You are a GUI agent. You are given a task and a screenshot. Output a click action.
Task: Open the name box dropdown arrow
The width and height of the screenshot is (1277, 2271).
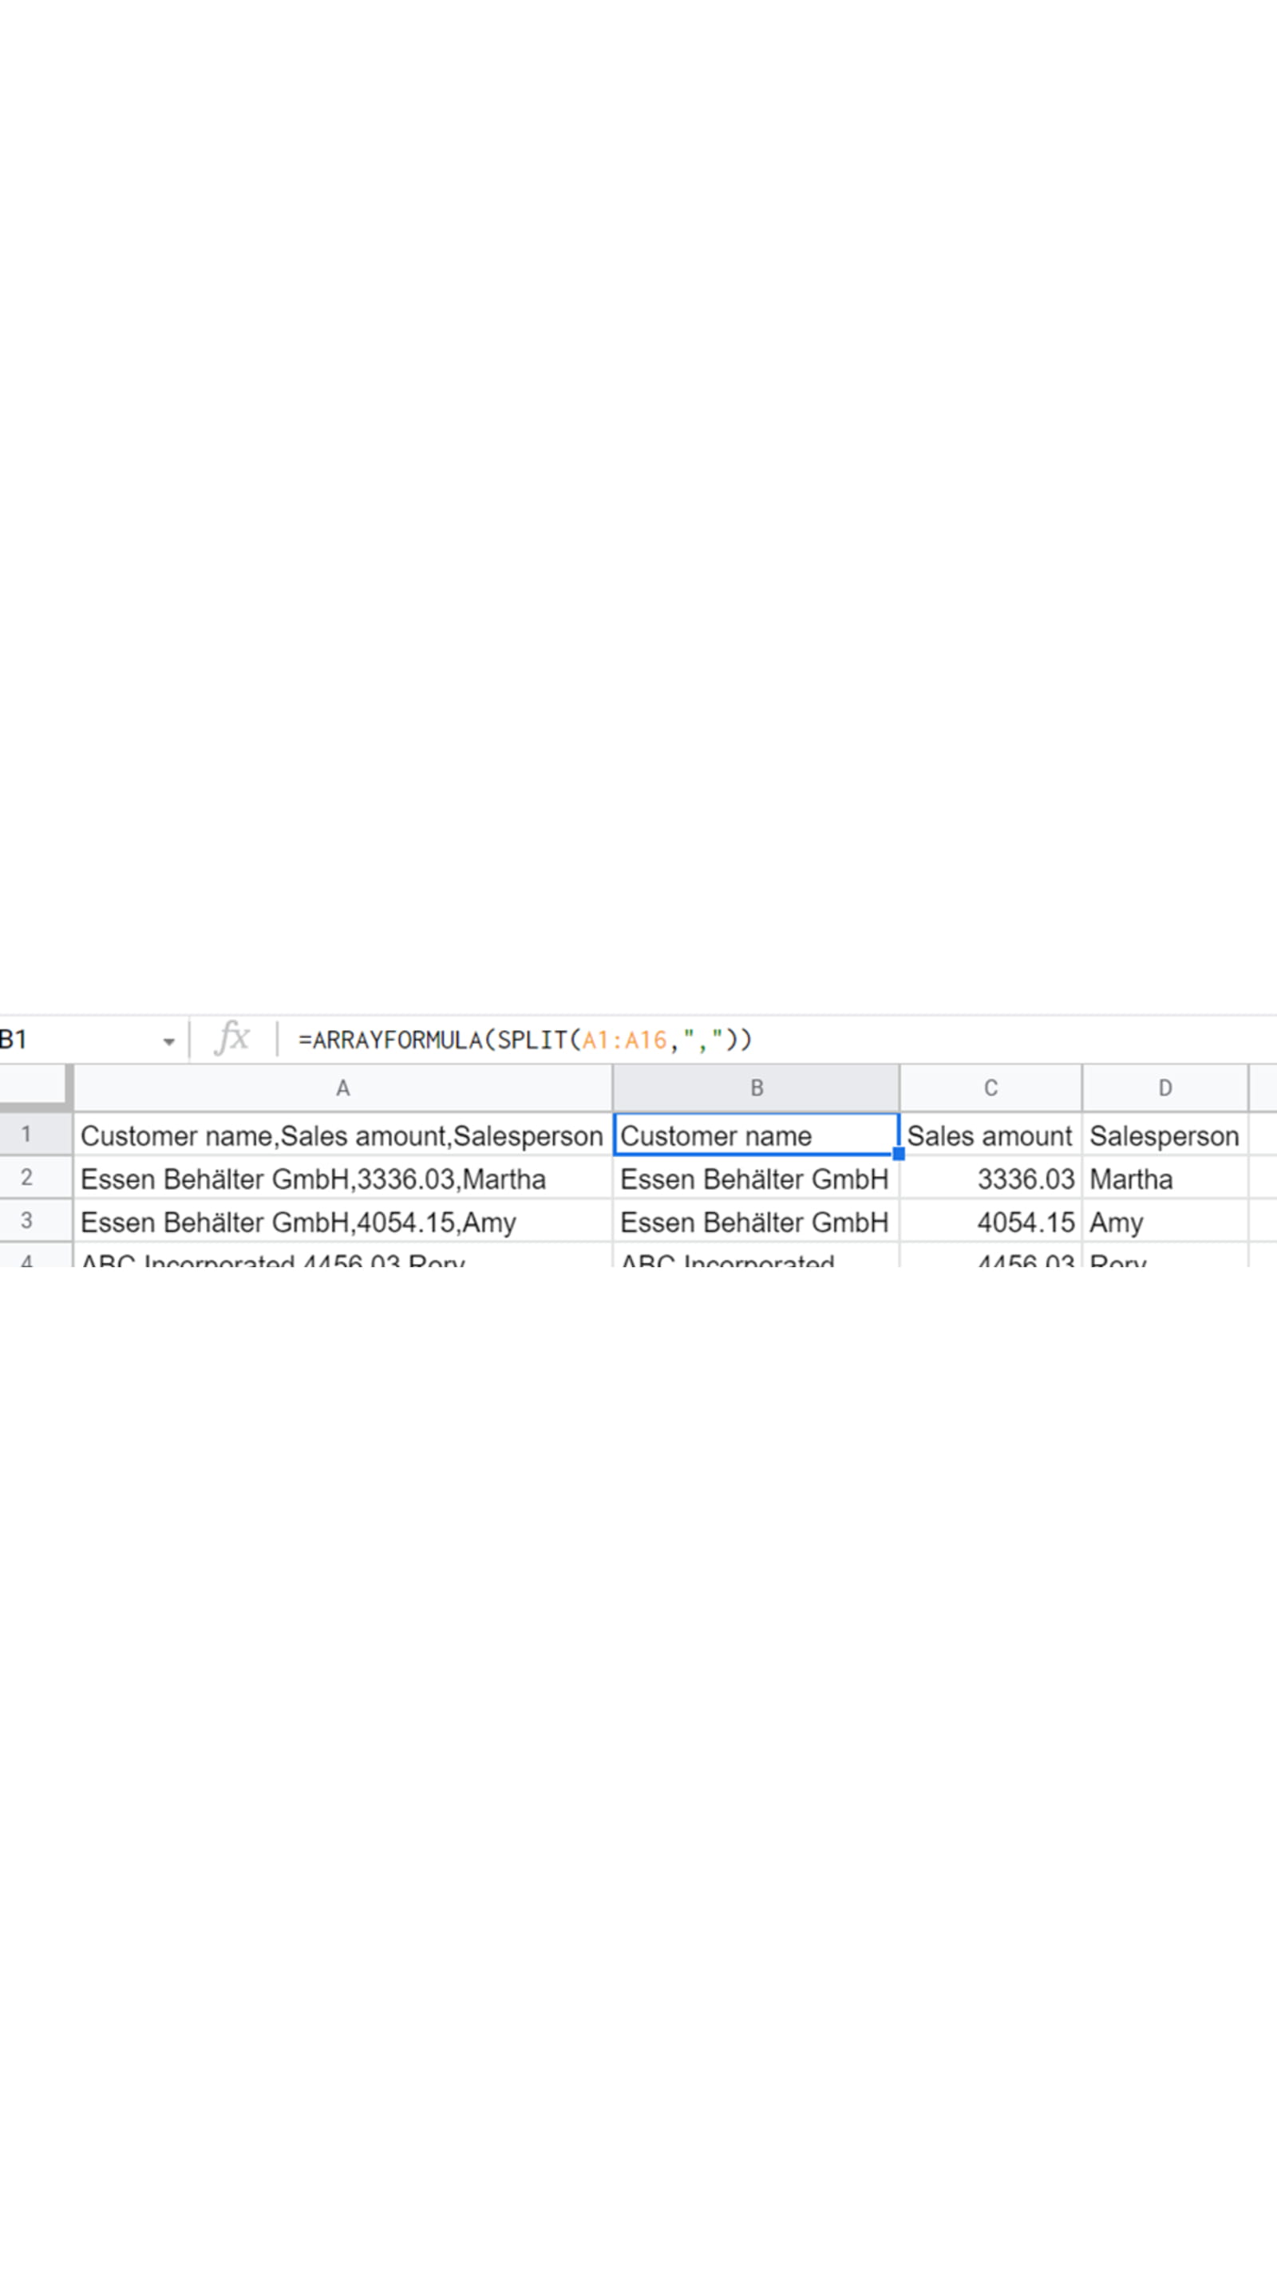click(168, 1041)
